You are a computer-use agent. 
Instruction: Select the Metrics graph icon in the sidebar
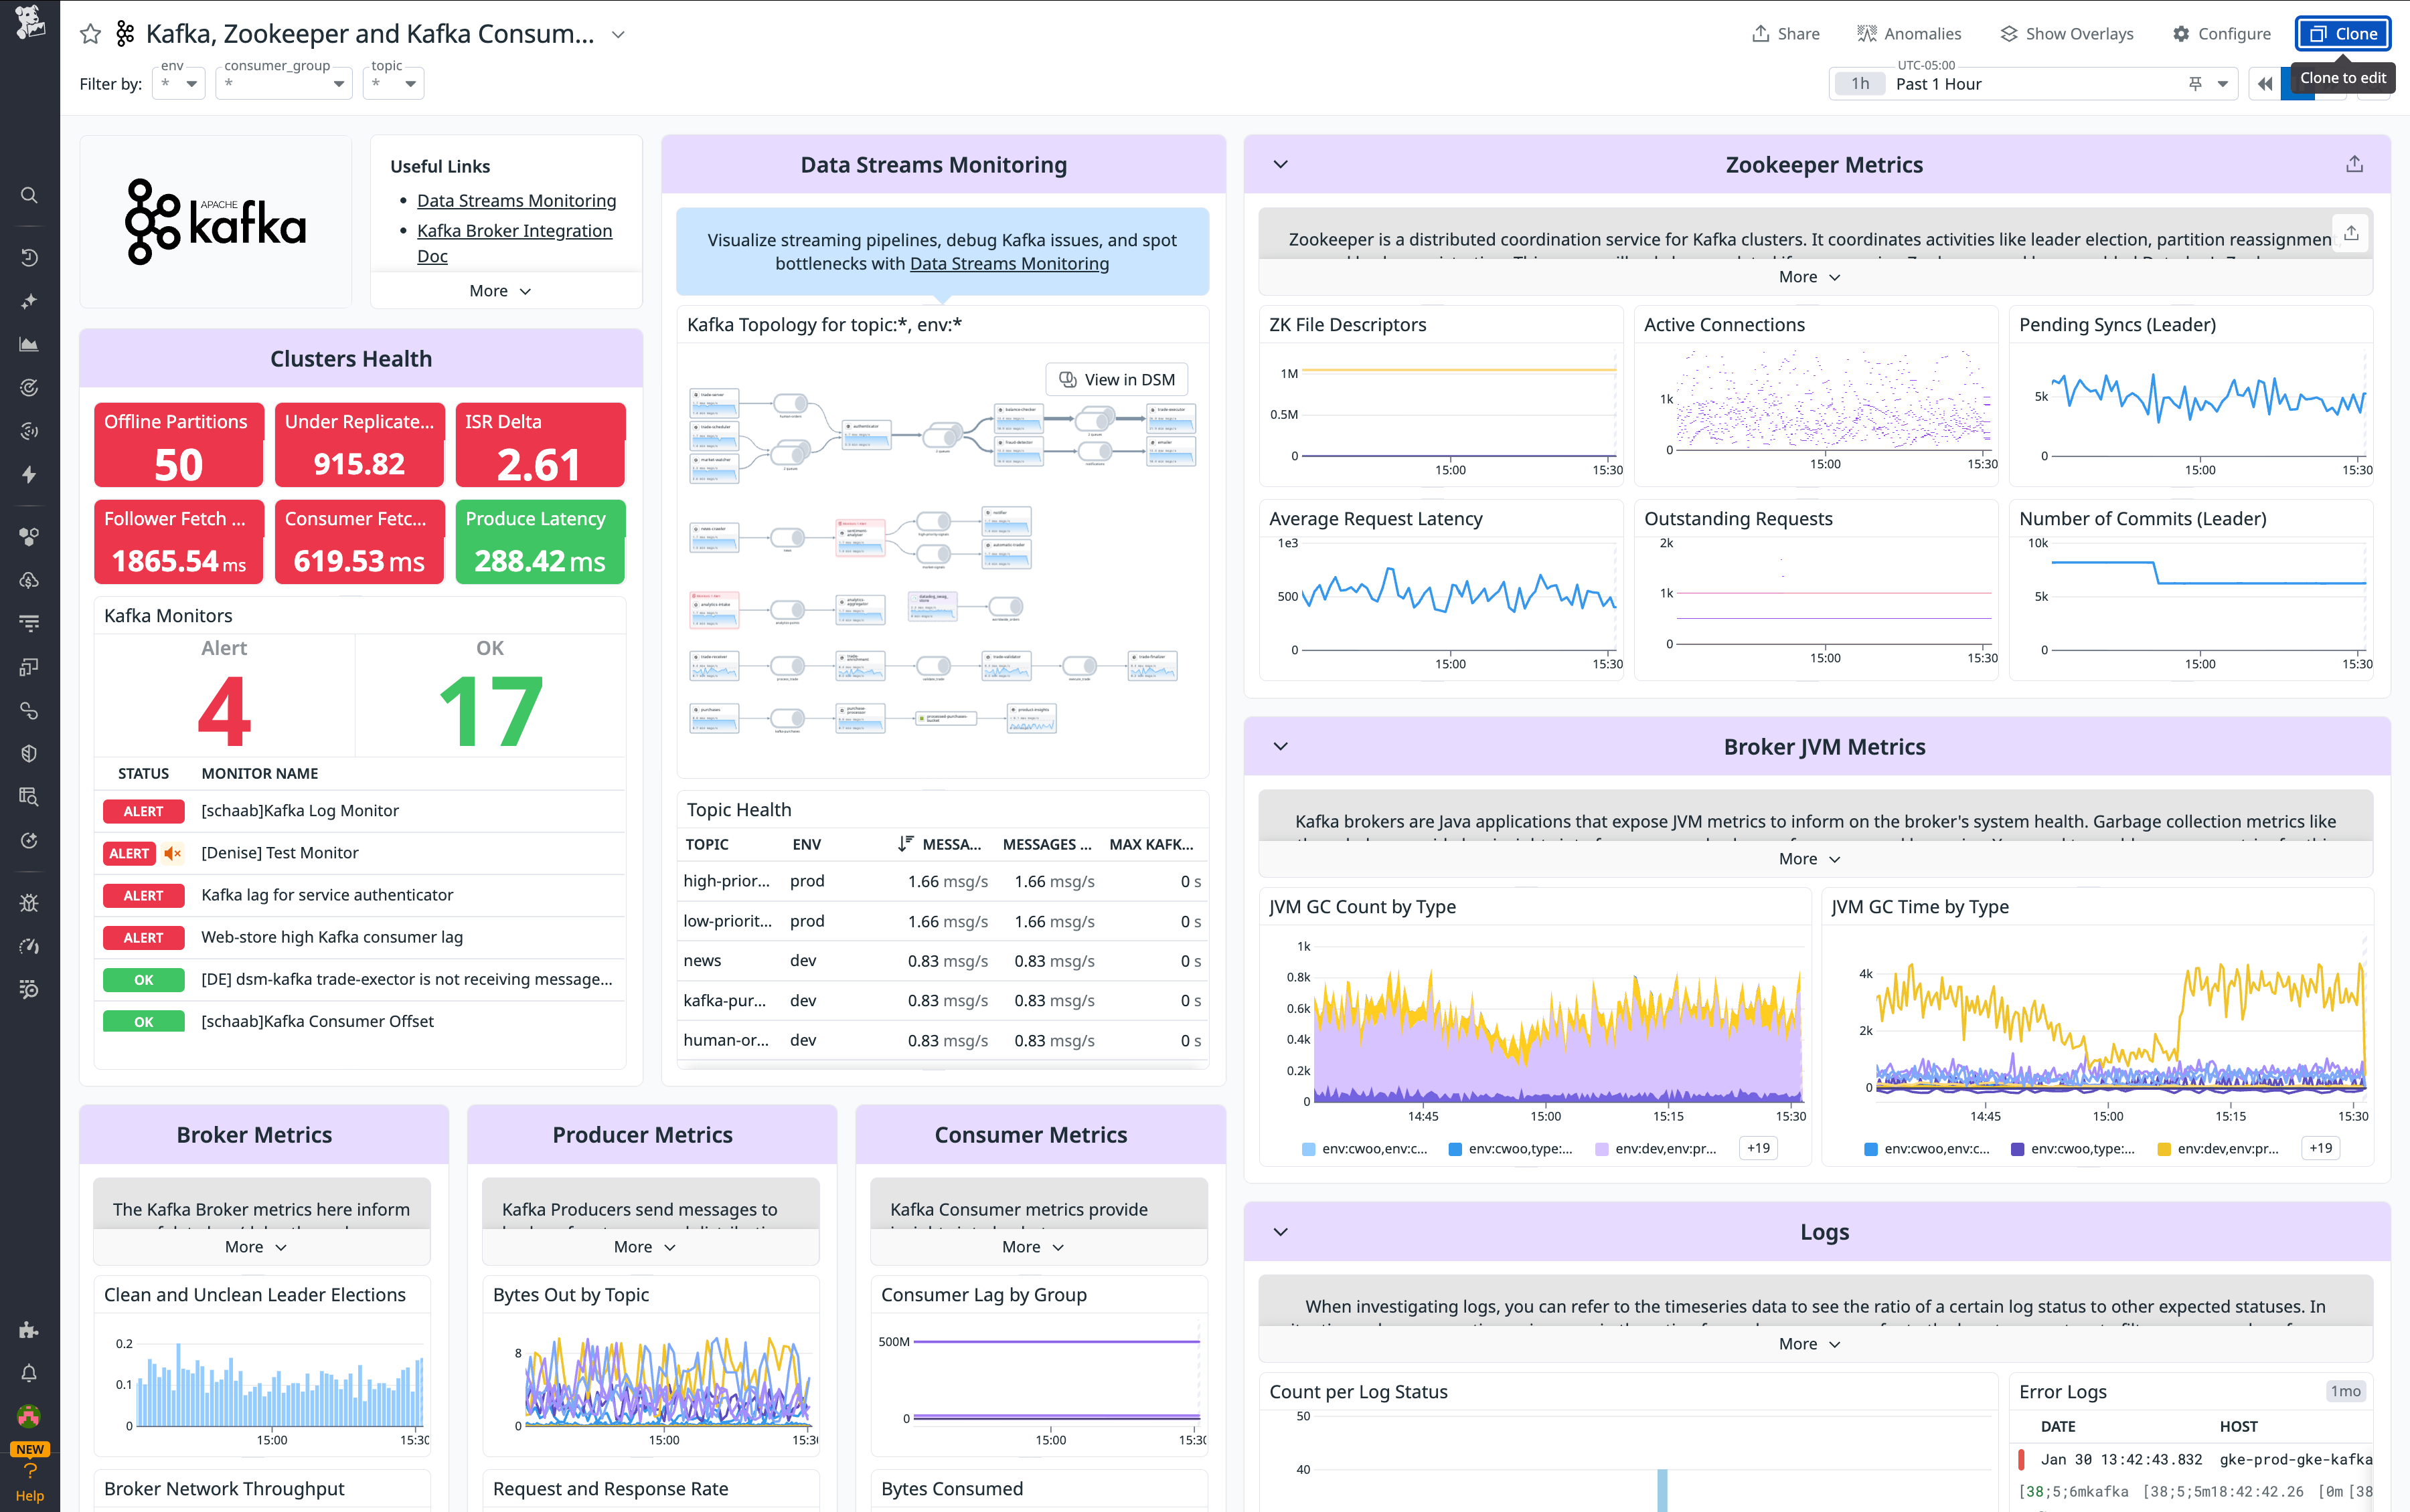tap(29, 344)
